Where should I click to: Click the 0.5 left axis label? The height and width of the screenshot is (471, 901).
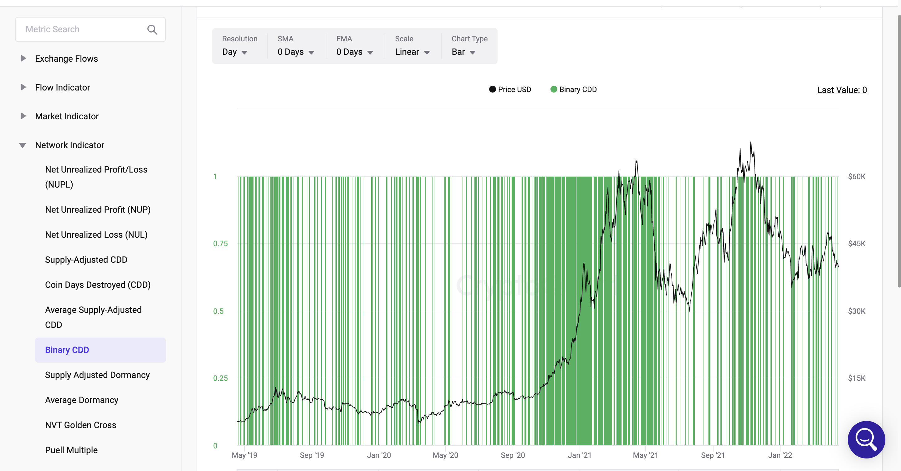(218, 311)
